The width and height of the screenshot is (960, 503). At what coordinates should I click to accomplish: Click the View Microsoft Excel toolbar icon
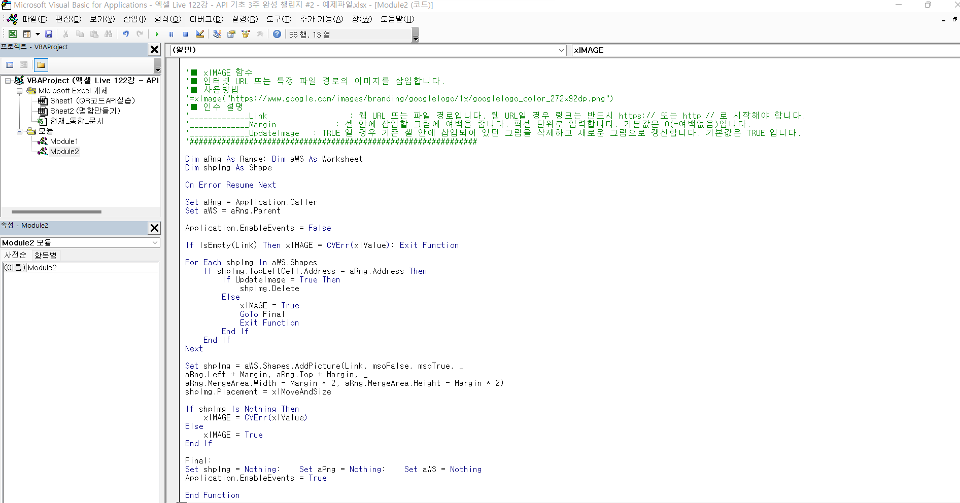(13, 34)
